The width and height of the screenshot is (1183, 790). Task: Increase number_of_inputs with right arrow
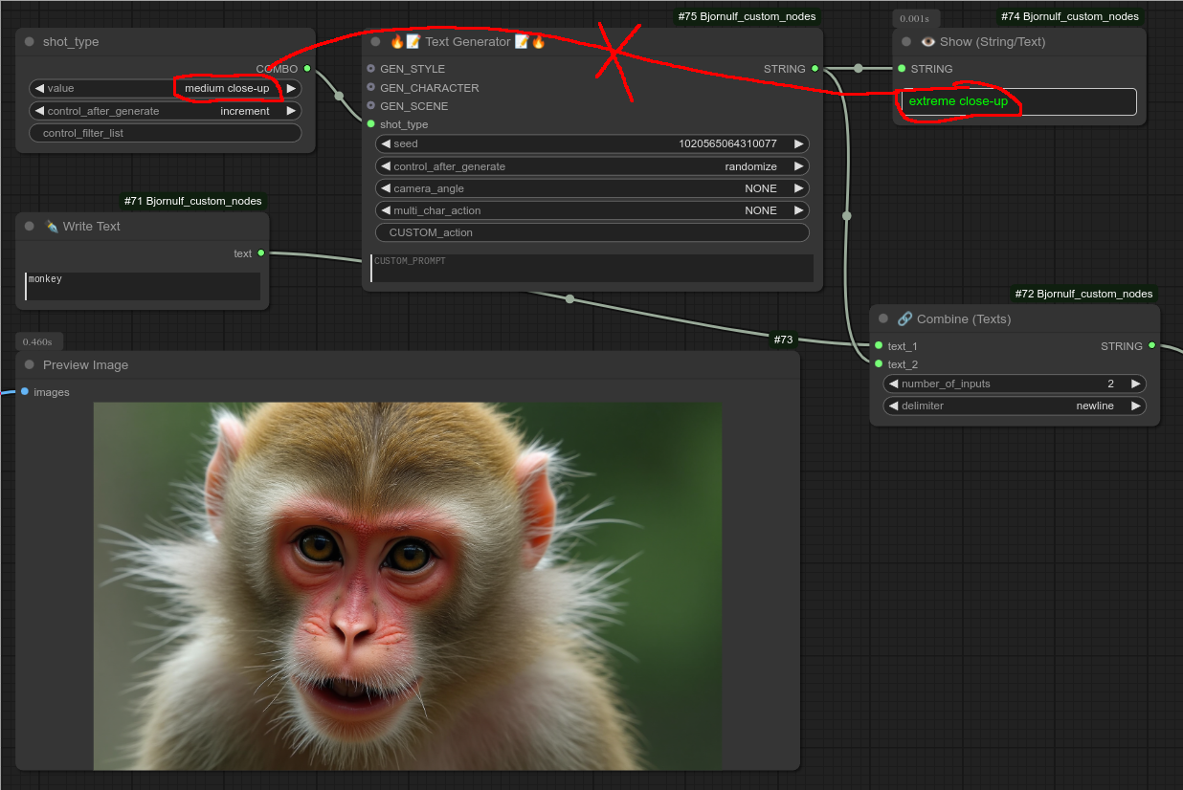coord(1135,384)
